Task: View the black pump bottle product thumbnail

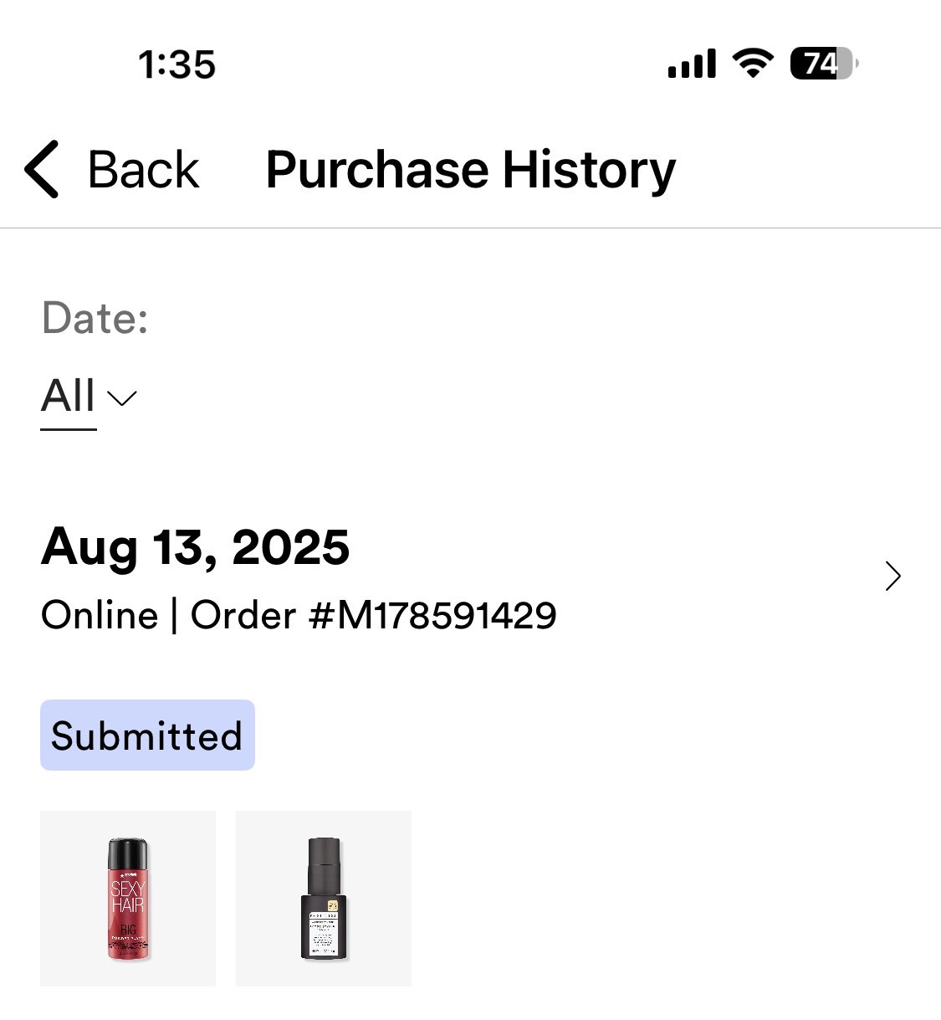Action: pyautogui.click(x=324, y=899)
